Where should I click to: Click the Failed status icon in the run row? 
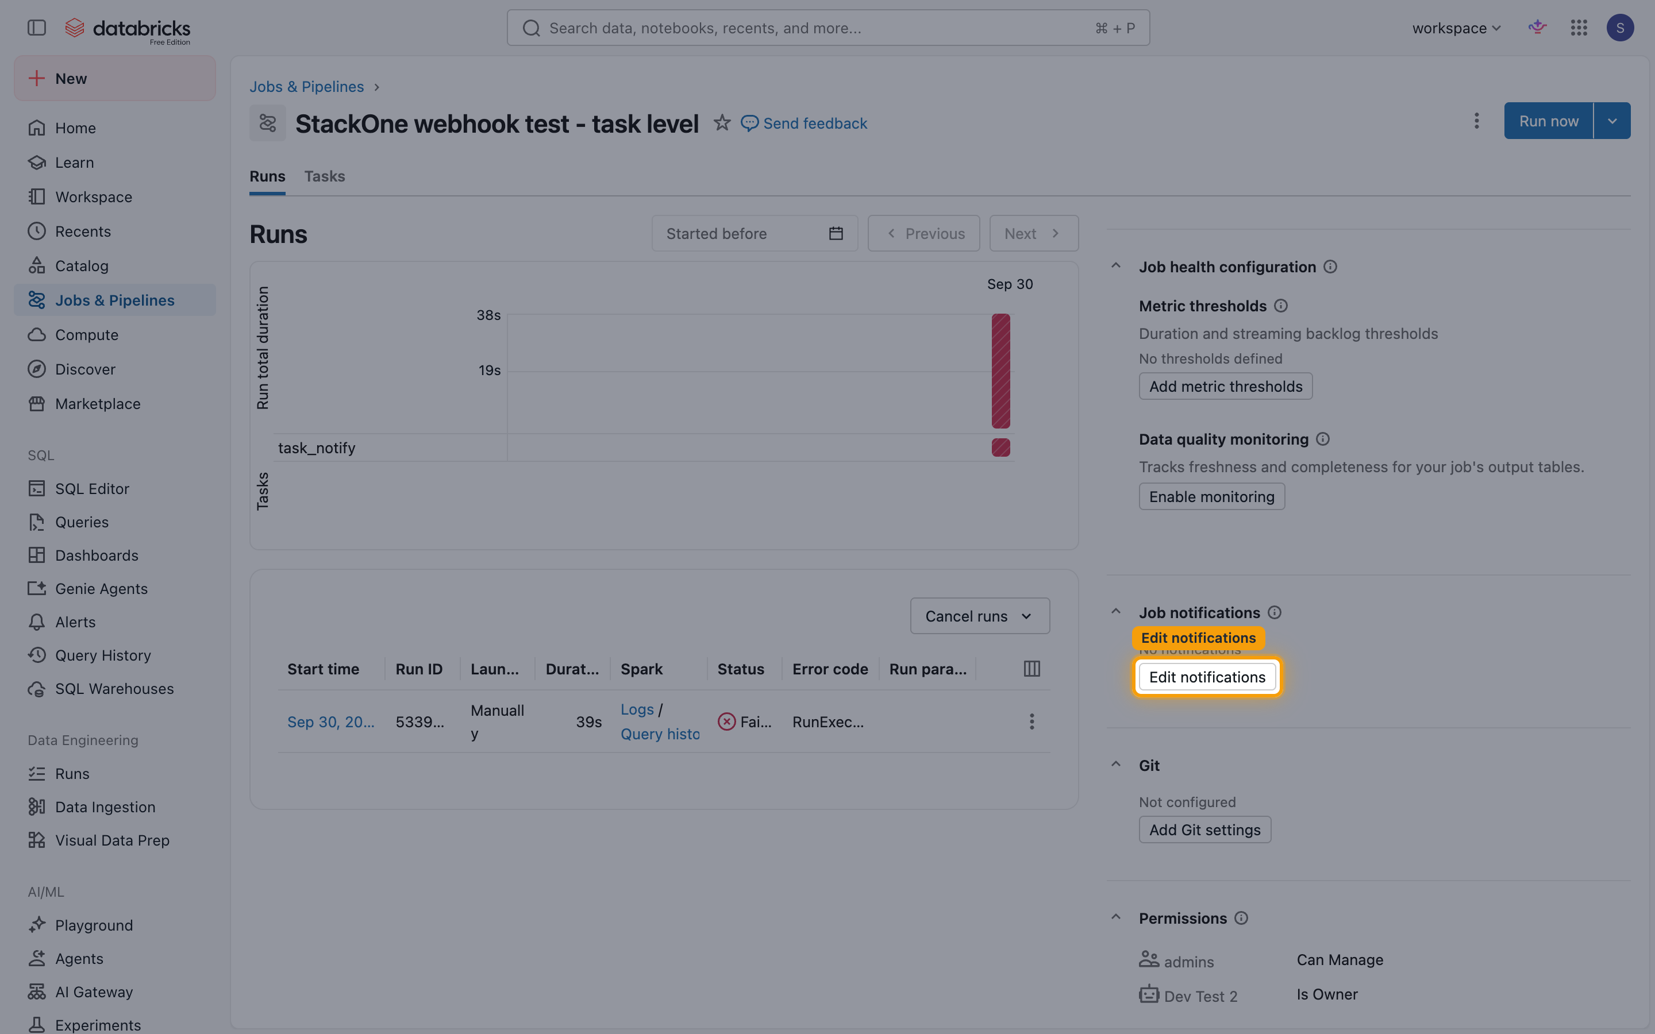point(726,722)
